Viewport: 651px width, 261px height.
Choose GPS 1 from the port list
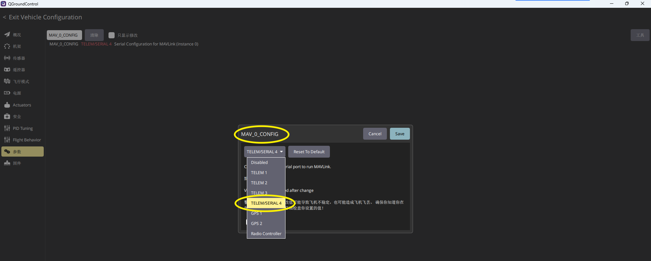point(266,214)
